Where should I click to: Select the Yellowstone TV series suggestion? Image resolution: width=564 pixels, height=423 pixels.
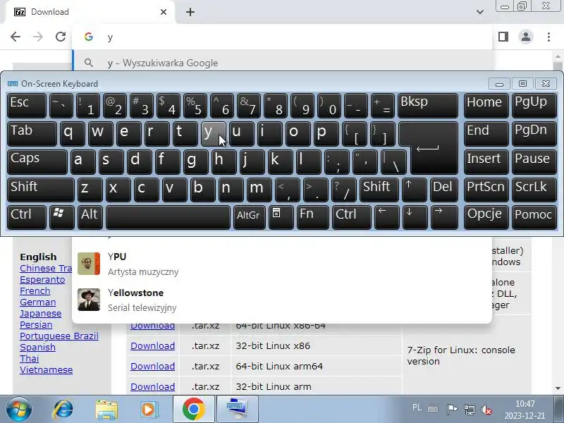pyautogui.click(x=282, y=300)
